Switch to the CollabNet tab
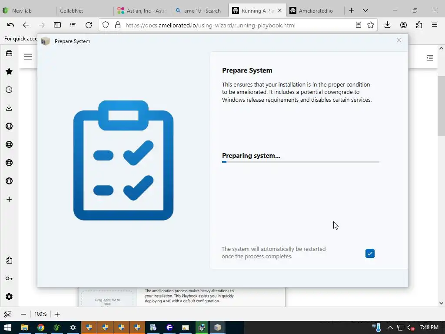 click(x=85, y=11)
